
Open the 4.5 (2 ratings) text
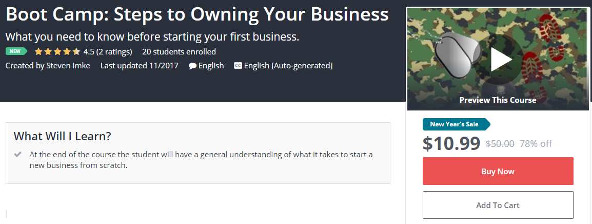108,51
